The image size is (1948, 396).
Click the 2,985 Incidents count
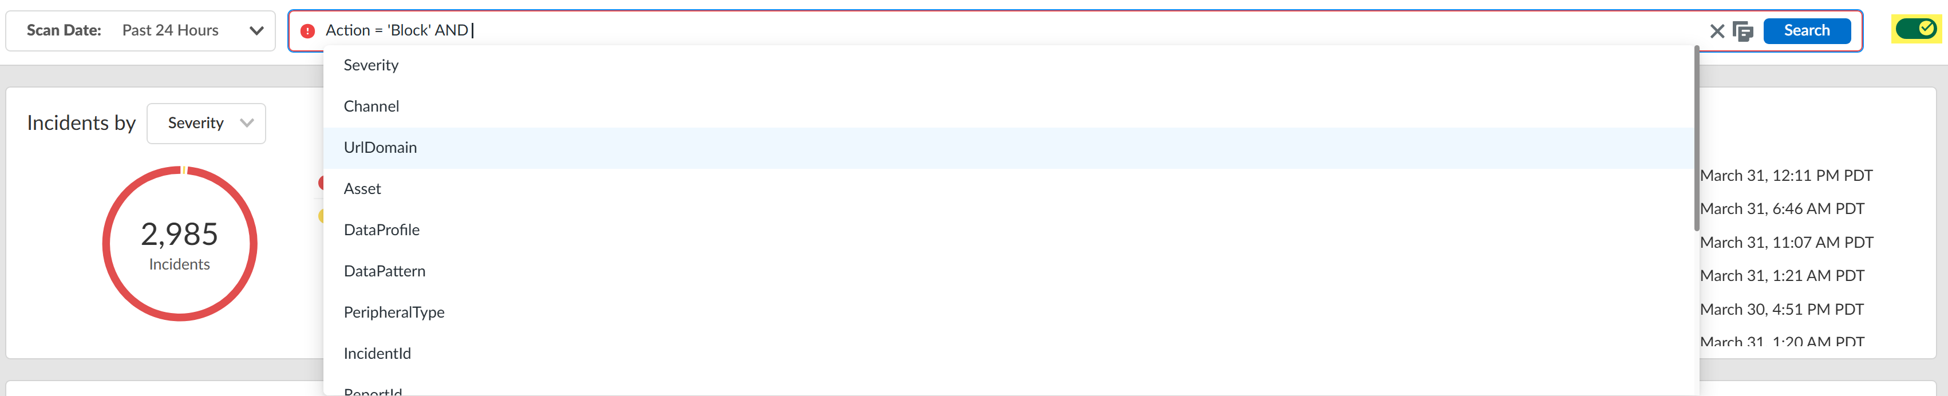tap(179, 235)
